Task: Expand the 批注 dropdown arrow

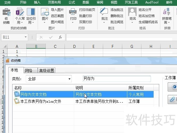Action: (104, 23)
